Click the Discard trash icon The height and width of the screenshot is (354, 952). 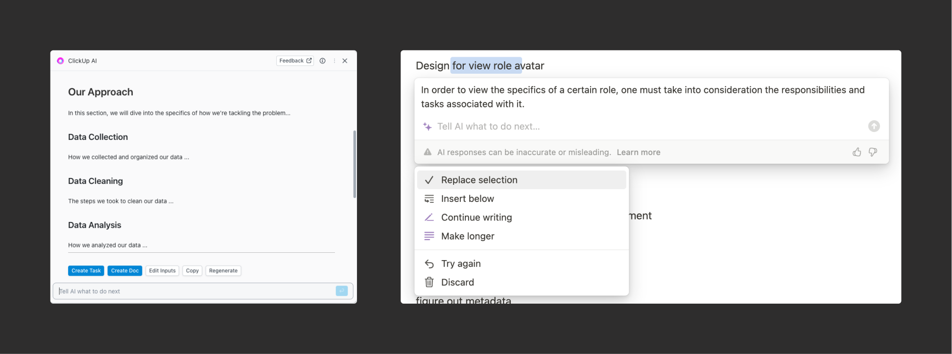tap(429, 283)
